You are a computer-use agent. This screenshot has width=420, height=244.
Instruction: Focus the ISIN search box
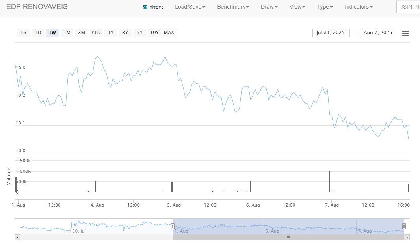[410, 7]
